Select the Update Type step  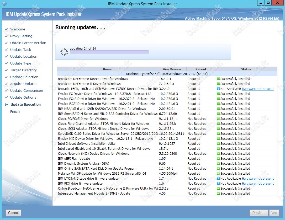click(x=20, y=63)
